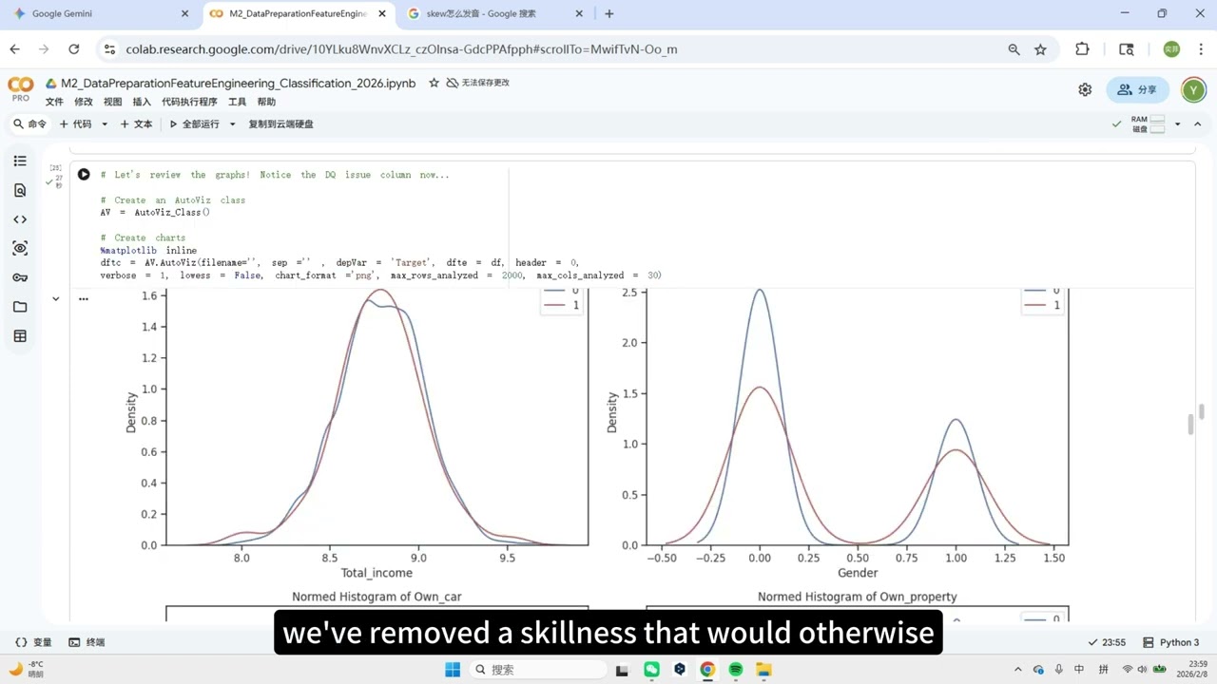Image resolution: width=1217 pixels, height=684 pixels.
Task: Open the 修改 menu
Action: (x=84, y=102)
